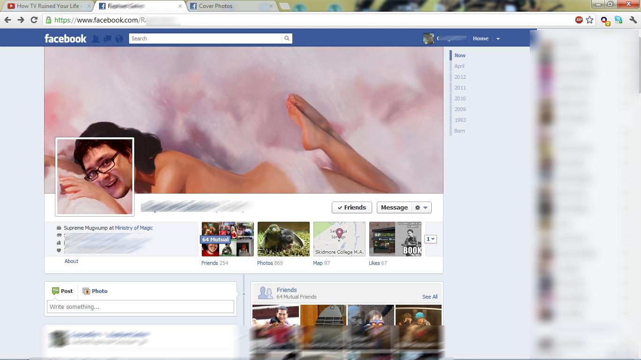Open the About link
This screenshot has height=360, width=641.
[x=71, y=261]
